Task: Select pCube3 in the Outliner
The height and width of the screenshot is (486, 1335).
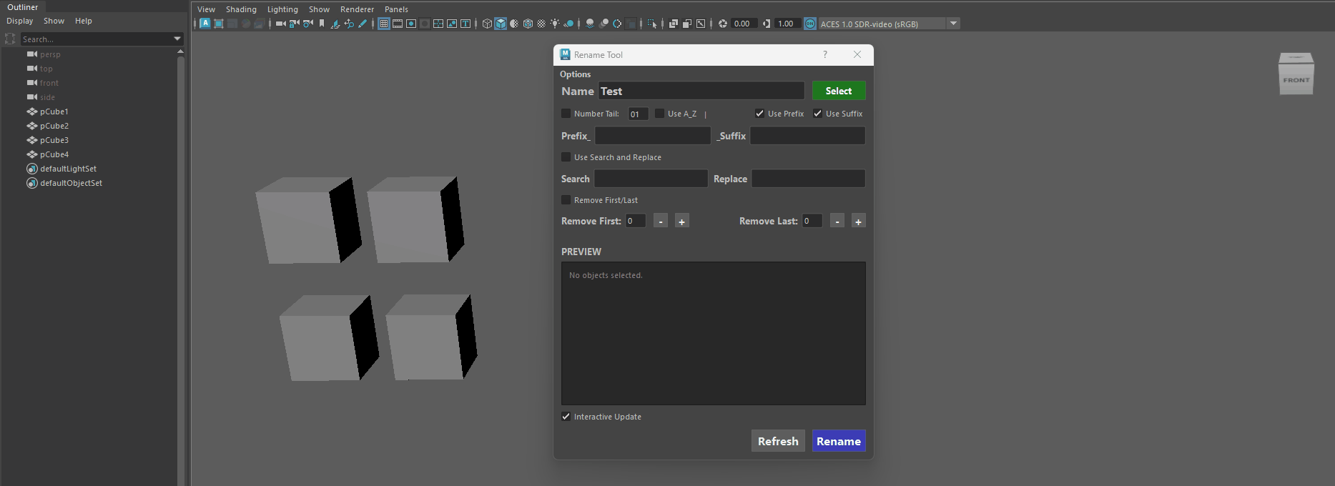Action: (54, 140)
